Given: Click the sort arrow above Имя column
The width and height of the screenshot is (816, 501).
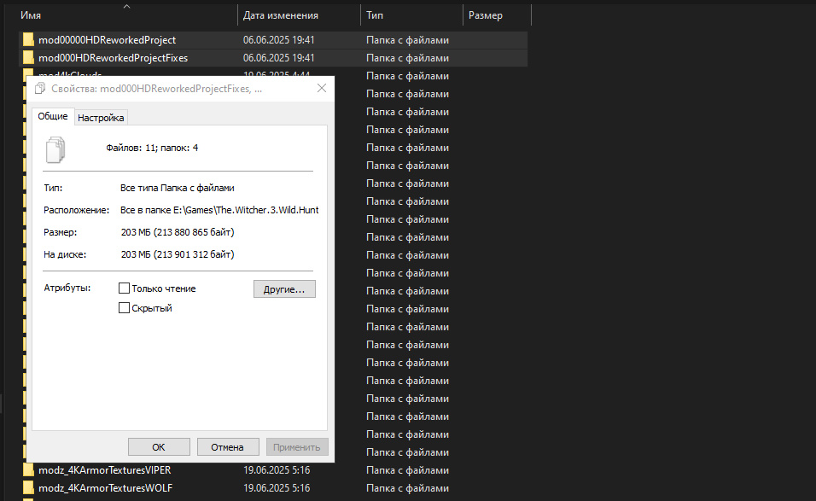Looking at the screenshot, I should click(x=126, y=6).
